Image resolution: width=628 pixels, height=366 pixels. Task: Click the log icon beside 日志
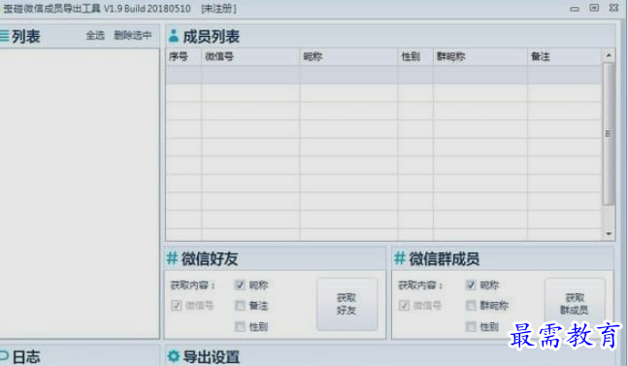4,355
